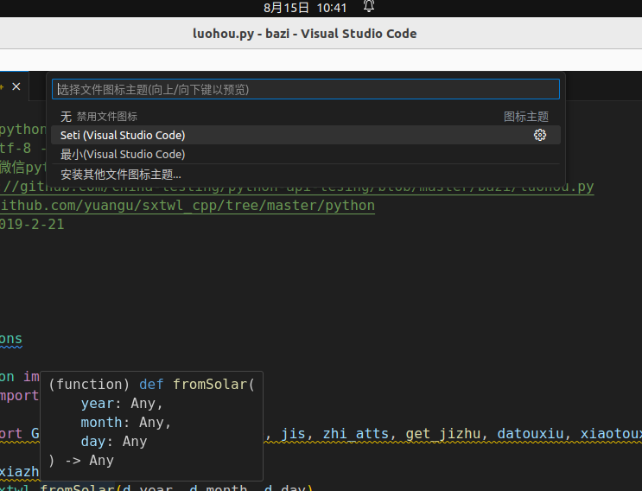Click the 图标主题 group label

point(525,117)
